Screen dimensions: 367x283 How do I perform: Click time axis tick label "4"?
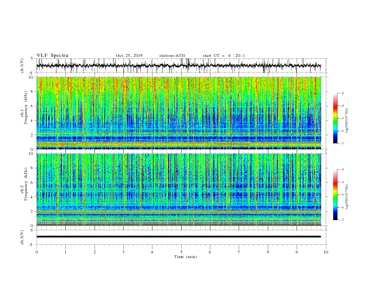point(152,252)
